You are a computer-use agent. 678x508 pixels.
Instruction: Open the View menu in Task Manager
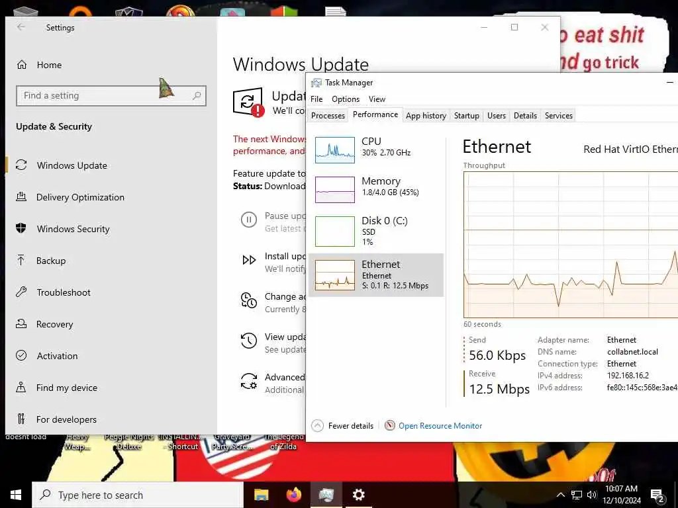(377, 99)
